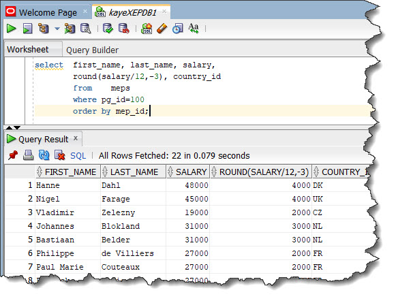Click the Rollback icon
The height and width of the screenshot is (303, 396).
pos(124,28)
